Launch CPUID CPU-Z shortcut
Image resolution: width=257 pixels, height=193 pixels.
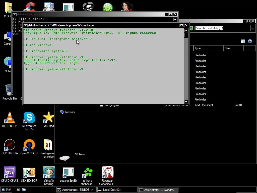tap(10, 174)
